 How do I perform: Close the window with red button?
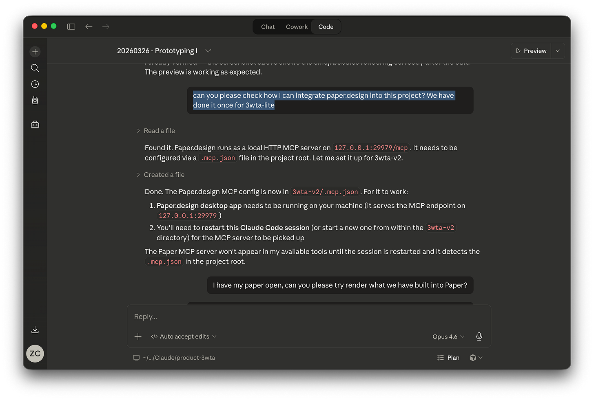click(x=35, y=26)
